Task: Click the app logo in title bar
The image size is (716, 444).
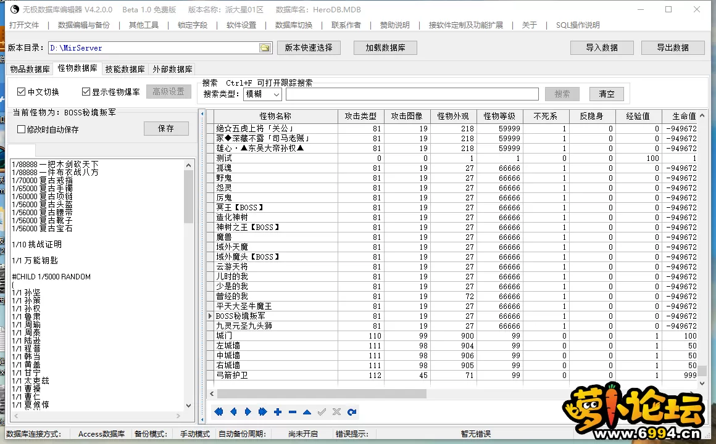Action: click(14, 9)
